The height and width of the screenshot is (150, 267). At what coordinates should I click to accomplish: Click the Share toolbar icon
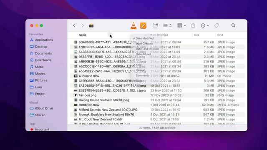tap(193, 25)
